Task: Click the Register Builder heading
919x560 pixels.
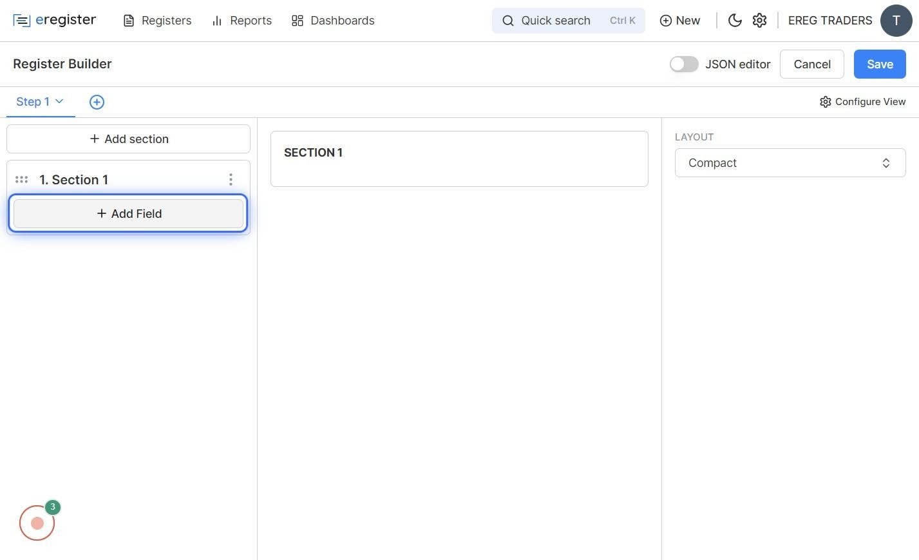Action: [62, 64]
